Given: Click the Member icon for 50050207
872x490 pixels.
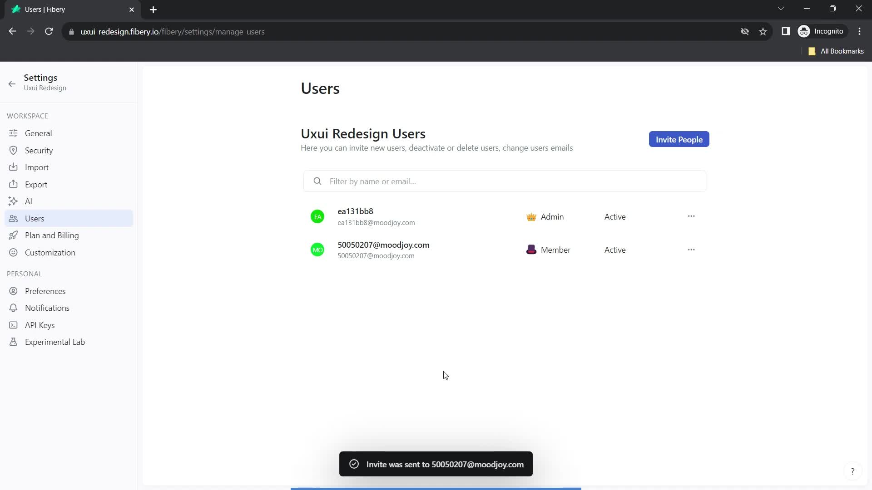Looking at the screenshot, I should coord(532,250).
